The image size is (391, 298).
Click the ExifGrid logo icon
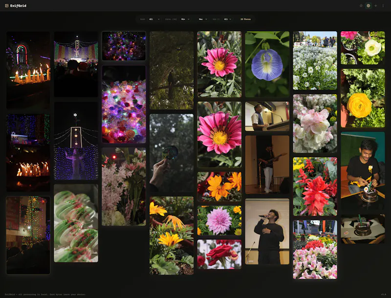point(7,6)
